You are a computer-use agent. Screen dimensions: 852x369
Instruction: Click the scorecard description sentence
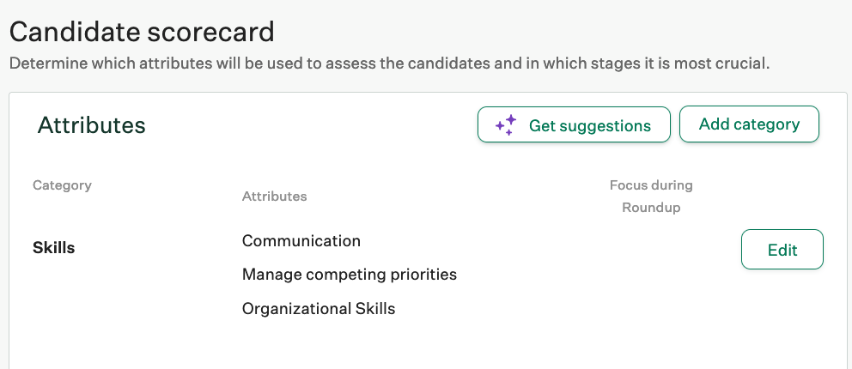pyautogui.click(x=389, y=64)
